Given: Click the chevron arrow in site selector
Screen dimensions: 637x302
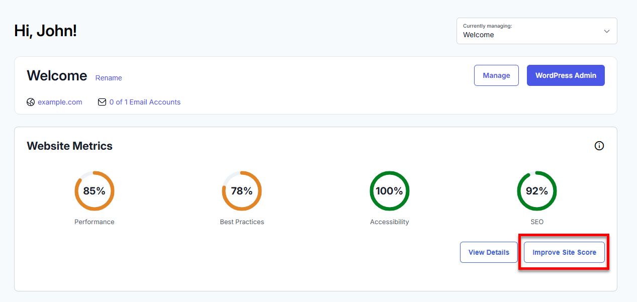Looking at the screenshot, I should tap(607, 31).
